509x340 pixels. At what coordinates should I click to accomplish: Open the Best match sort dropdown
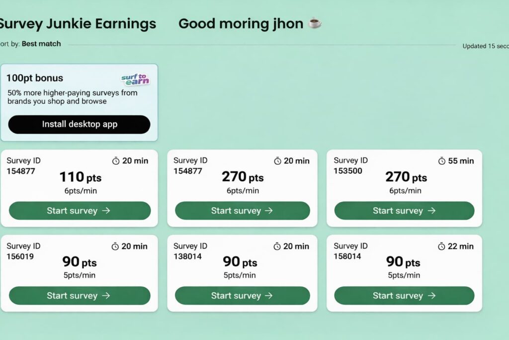pos(41,44)
